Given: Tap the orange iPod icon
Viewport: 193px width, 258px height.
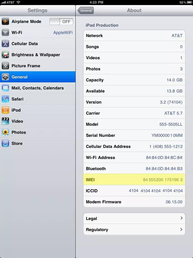Looking at the screenshot, I should [x=6, y=110].
